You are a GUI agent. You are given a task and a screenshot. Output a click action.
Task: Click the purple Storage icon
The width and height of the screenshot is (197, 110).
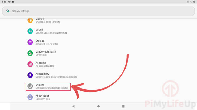[30, 42]
